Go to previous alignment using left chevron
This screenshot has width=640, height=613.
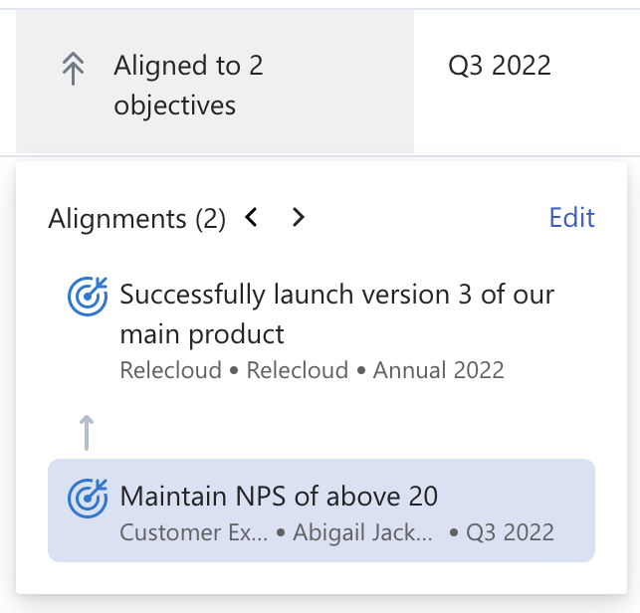[252, 217]
